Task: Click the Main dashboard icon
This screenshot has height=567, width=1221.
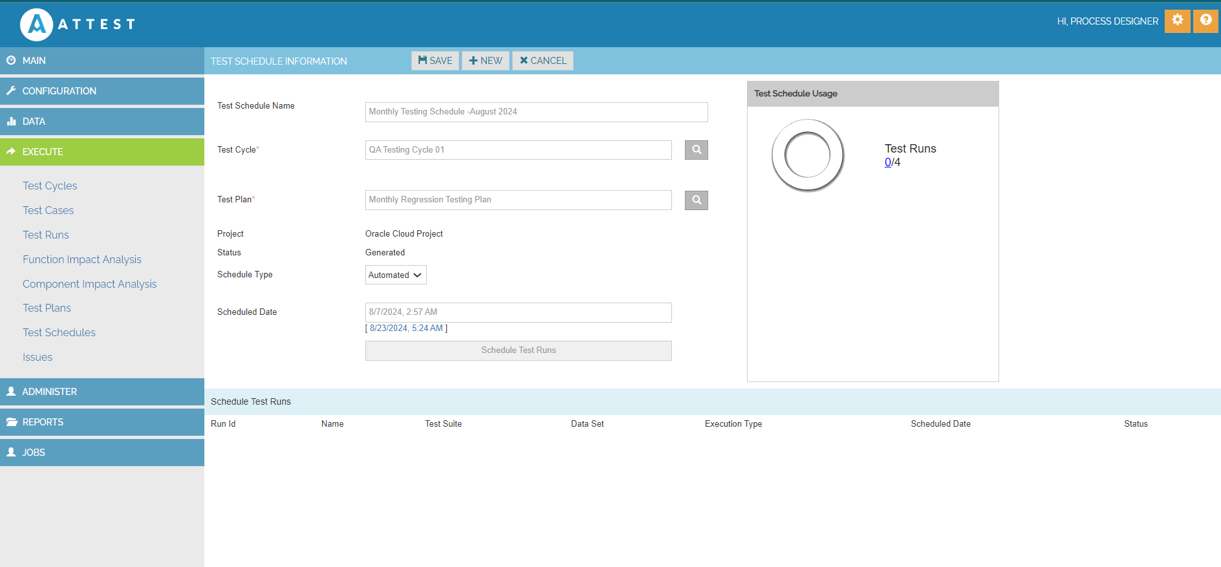Action: (11, 60)
